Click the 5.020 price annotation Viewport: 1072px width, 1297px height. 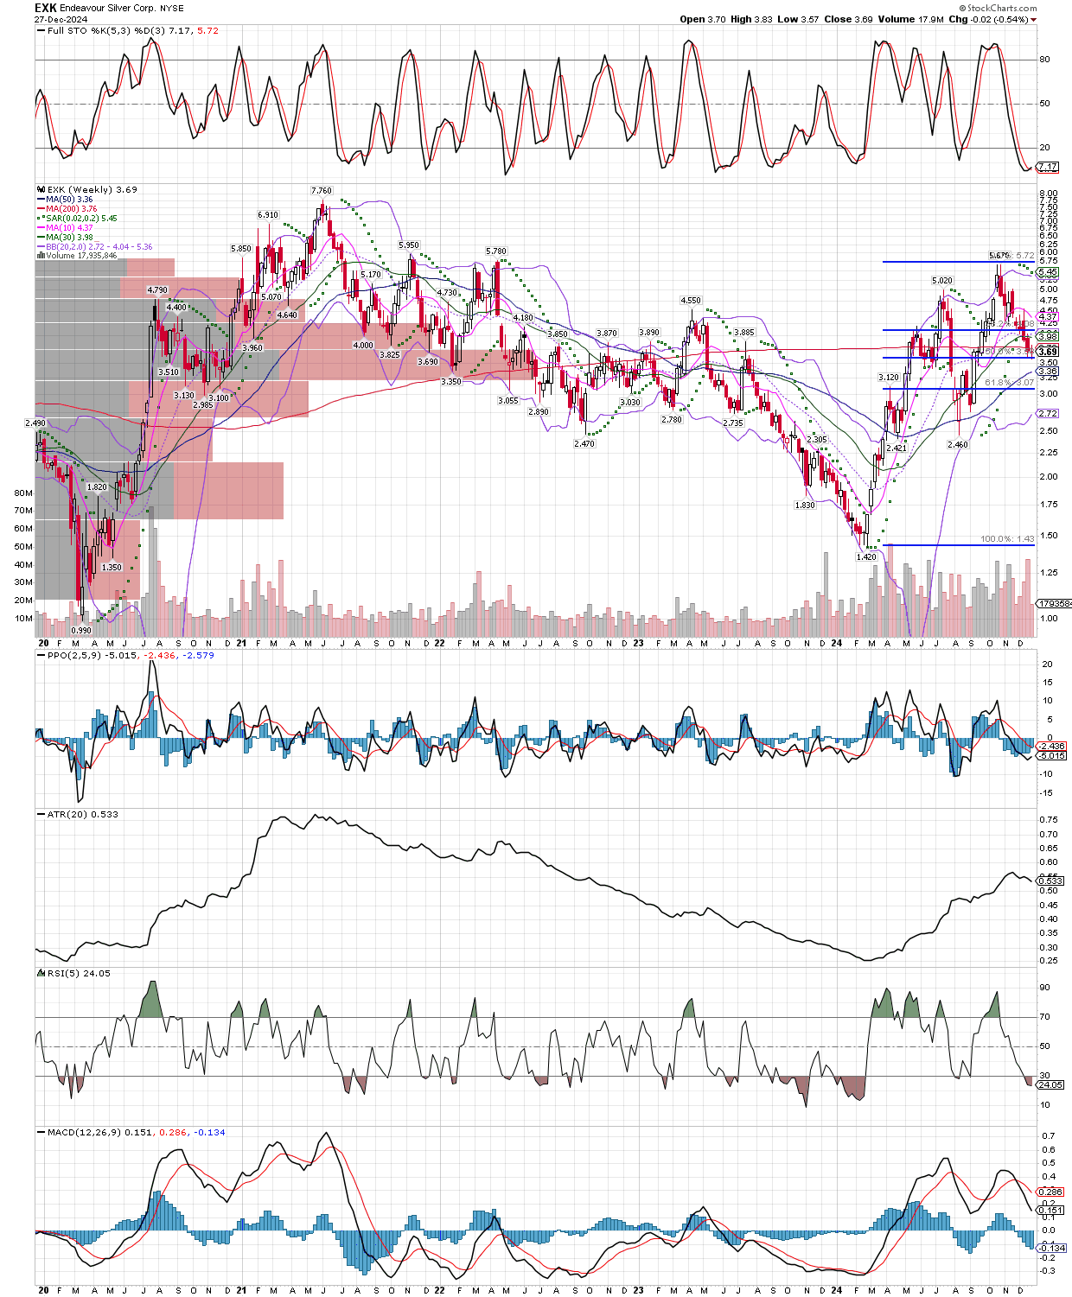[942, 281]
